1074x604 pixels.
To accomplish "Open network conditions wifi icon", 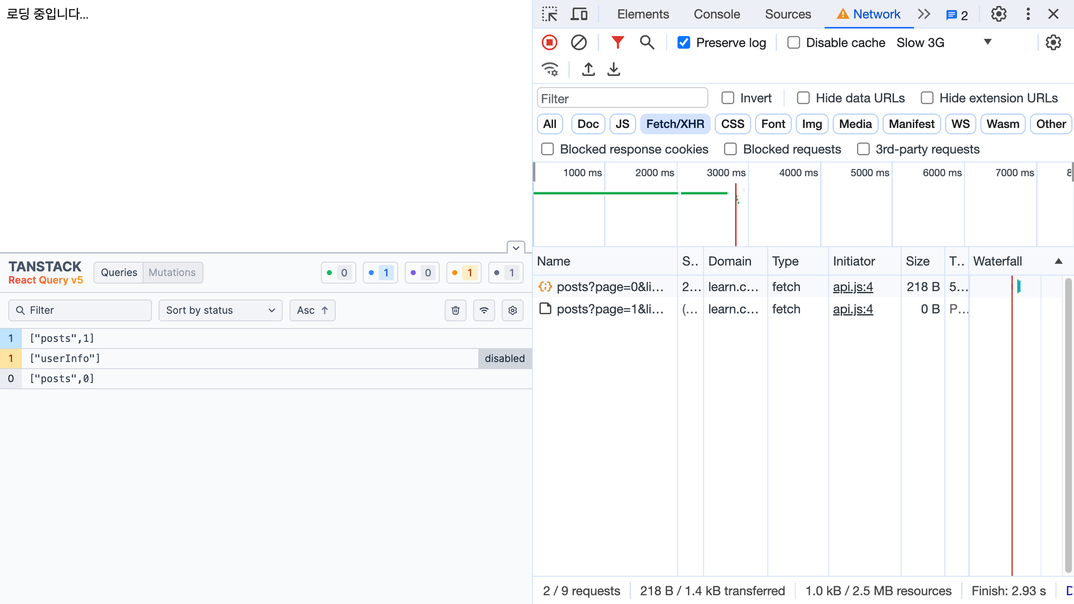I will tap(550, 69).
